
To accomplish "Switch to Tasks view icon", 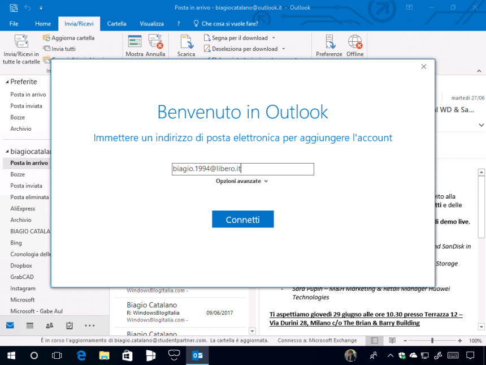I will click(70, 325).
